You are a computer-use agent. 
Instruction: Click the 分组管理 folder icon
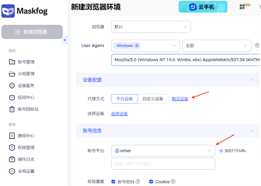pos(12,74)
